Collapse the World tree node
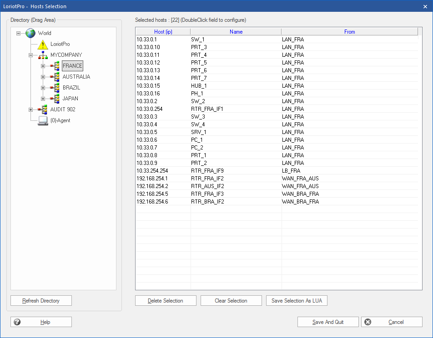Viewport: 433px width, 338px height. click(x=17, y=33)
